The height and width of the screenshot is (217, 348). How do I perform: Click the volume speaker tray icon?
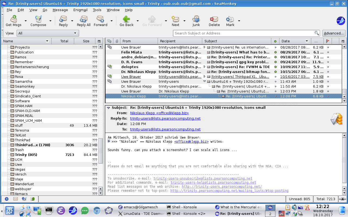[294, 208]
